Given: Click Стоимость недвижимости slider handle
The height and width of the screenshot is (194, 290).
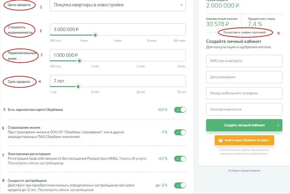Looking at the screenshot, I should 95,35.
